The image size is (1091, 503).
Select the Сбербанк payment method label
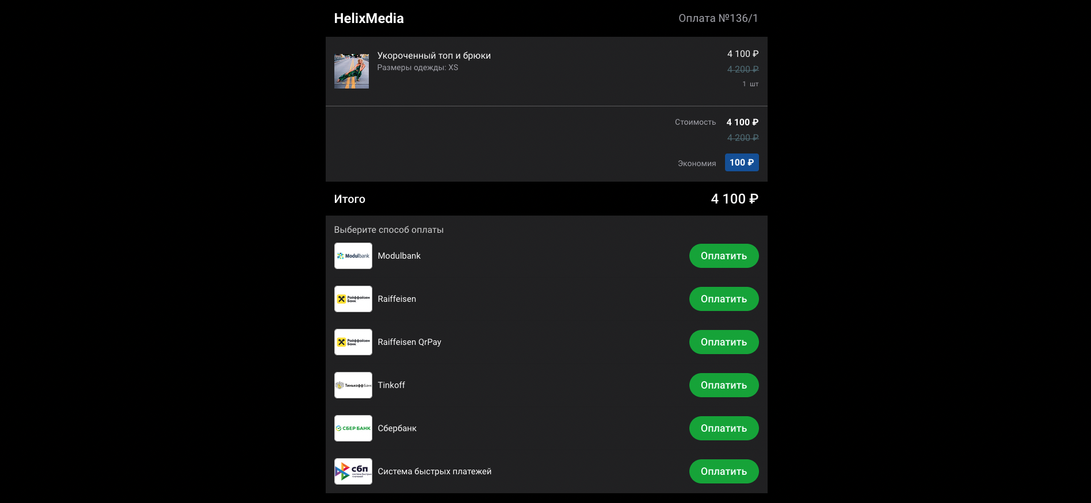397,428
